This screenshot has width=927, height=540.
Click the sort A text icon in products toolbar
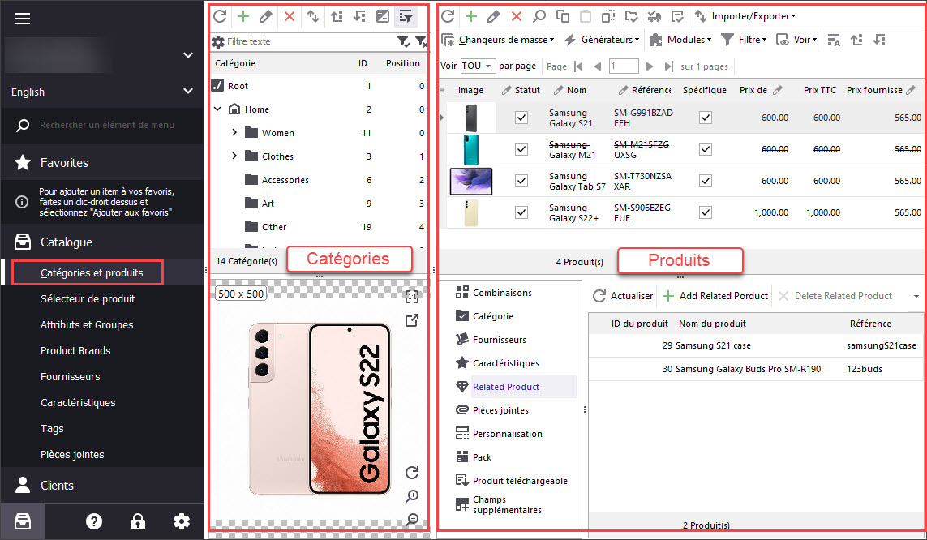coord(834,41)
